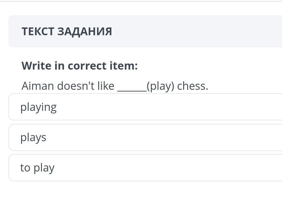Click the word "ЗАДАНИЯ" in the header
The height and width of the screenshot is (207, 282).
coord(84,31)
